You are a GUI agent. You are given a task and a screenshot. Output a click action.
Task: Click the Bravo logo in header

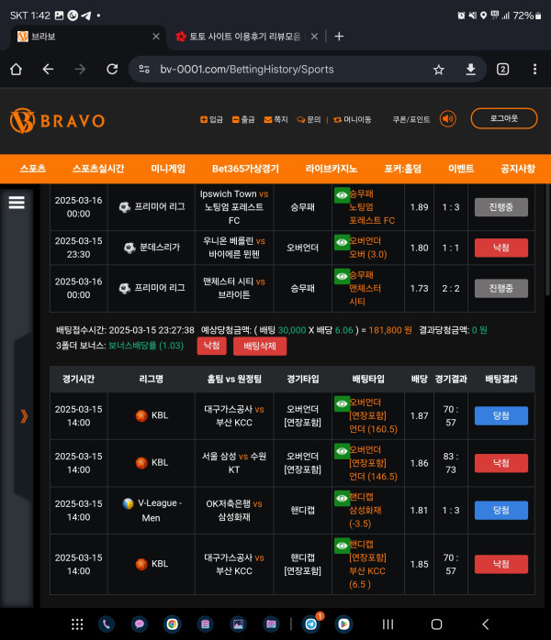point(57,120)
